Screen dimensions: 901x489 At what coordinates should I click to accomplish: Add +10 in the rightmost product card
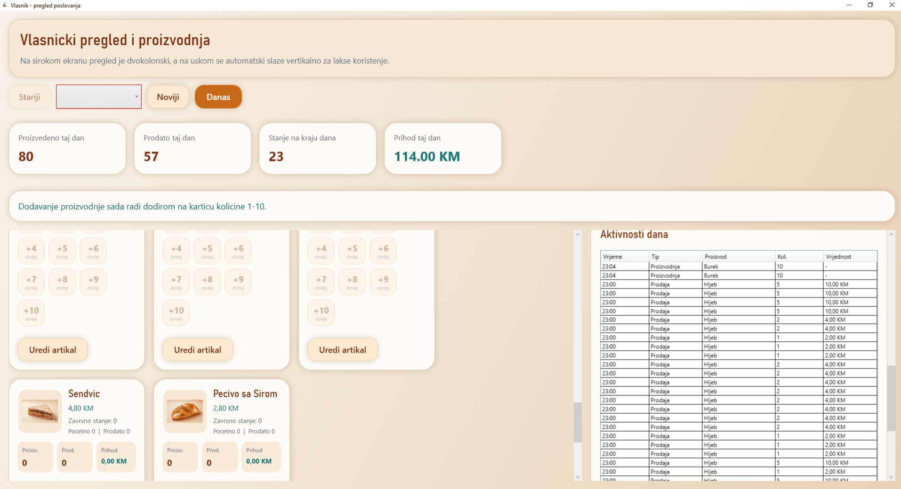click(321, 313)
